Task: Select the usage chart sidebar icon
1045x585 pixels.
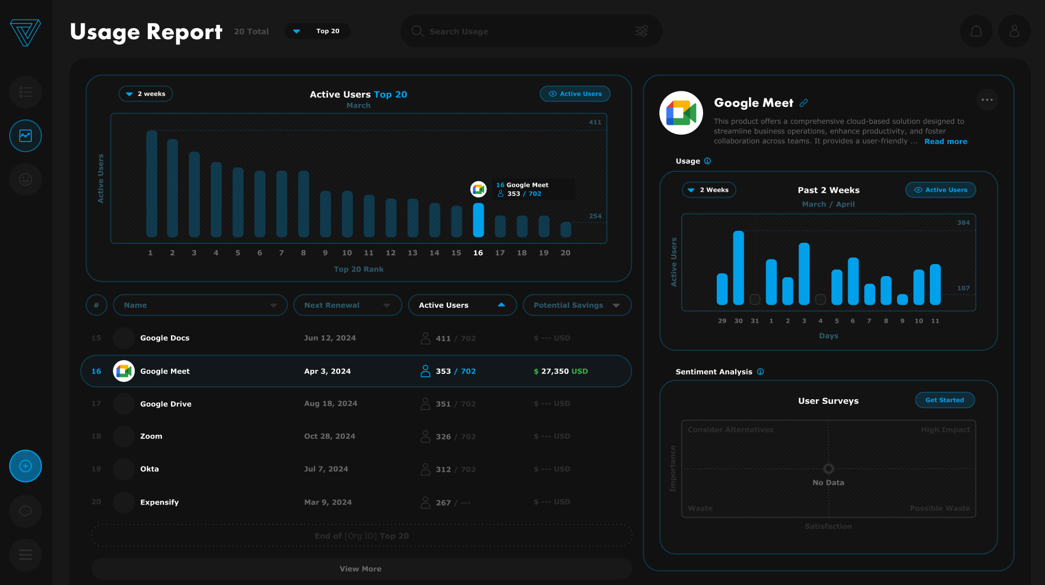Action: point(25,136)
